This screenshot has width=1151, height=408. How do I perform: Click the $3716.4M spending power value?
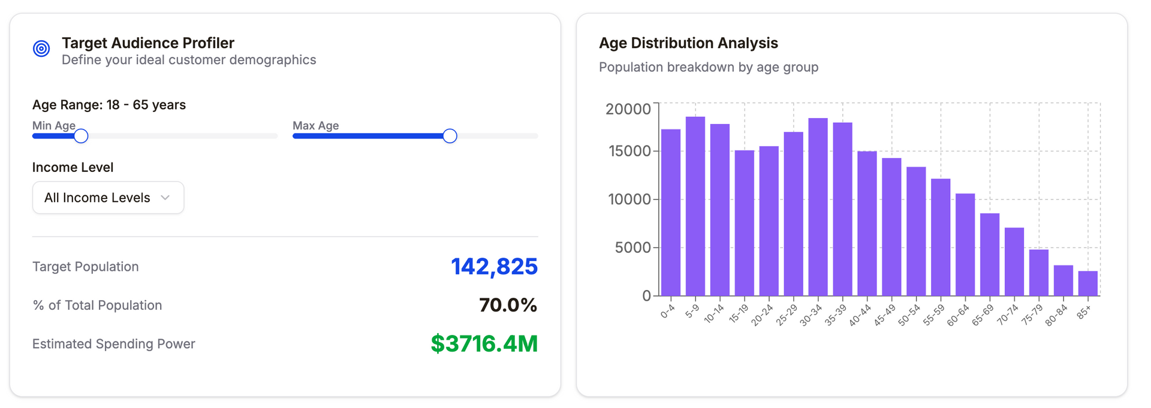tap(484, 344)
